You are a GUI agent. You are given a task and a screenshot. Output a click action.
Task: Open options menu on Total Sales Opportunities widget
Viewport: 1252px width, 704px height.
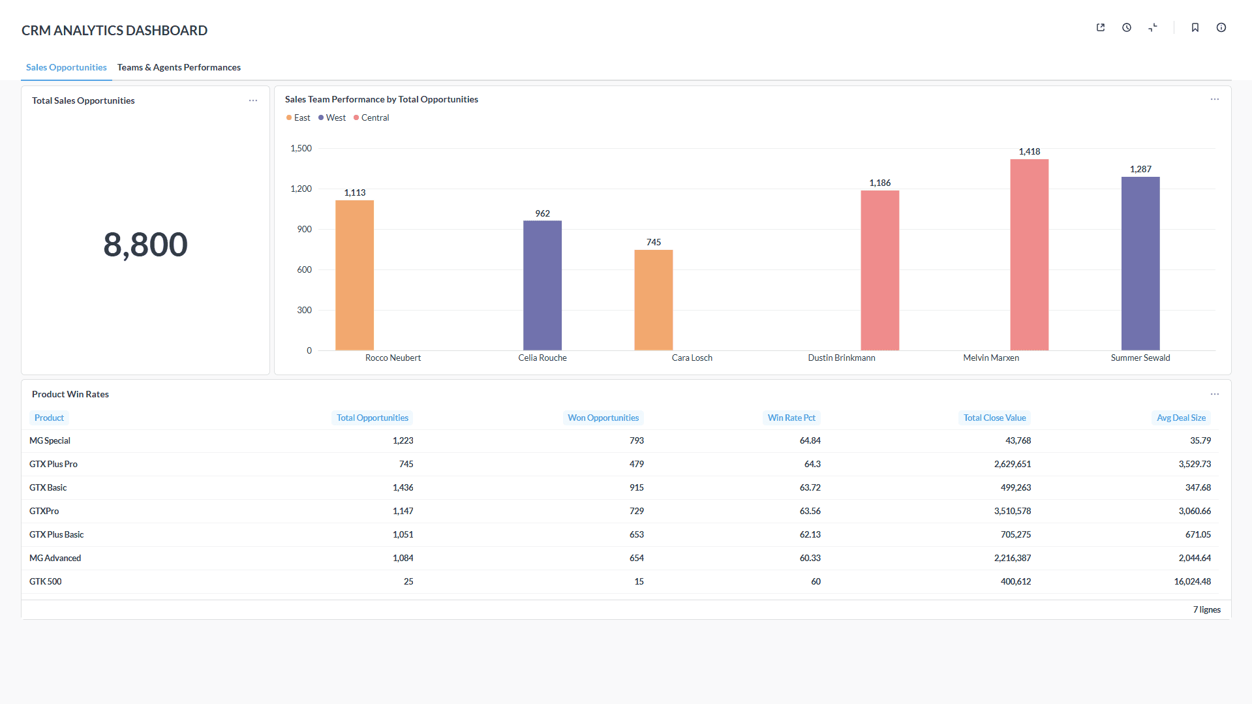pyautogui.click(x=253, y=100)
